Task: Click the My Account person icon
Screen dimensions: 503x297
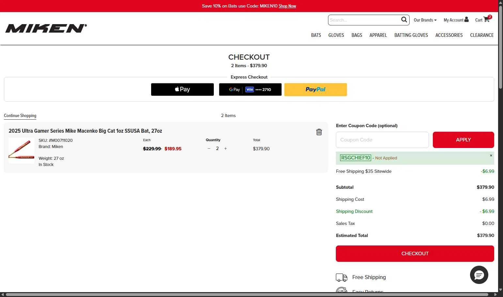Action: (466, 20)
